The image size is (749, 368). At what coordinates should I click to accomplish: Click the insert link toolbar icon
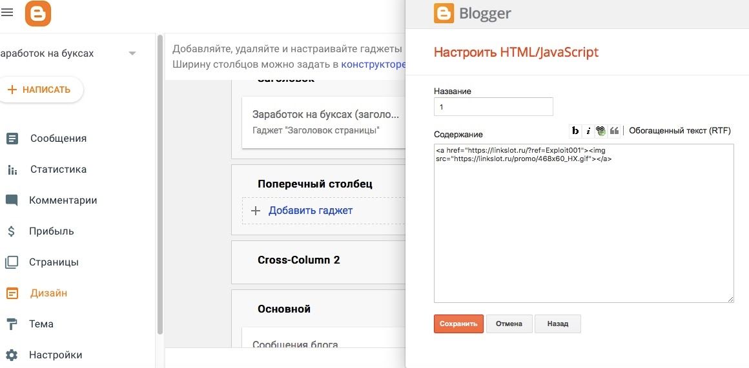click(x=601, y=131)
